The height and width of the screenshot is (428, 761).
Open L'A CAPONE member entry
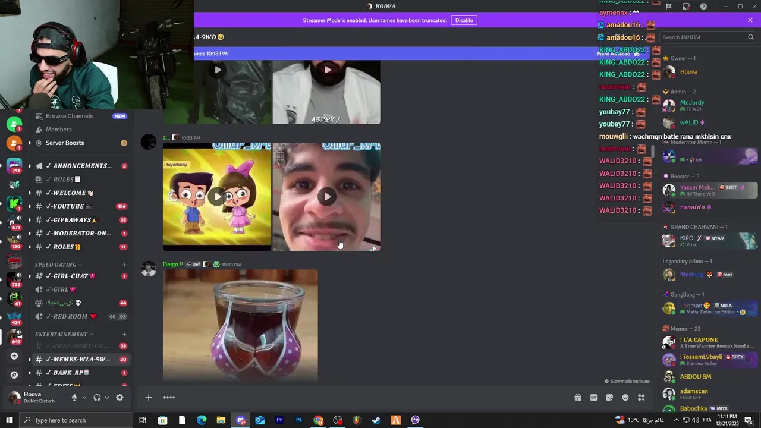[x=710, y=342]
